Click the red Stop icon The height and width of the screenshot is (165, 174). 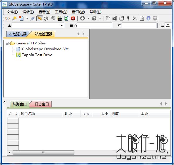[73, 18]
